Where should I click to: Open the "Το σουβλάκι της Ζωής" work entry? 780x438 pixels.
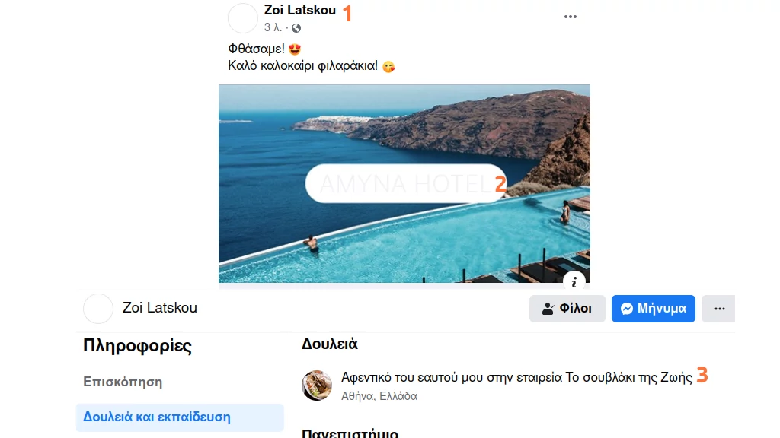click(x=516, y=377)
